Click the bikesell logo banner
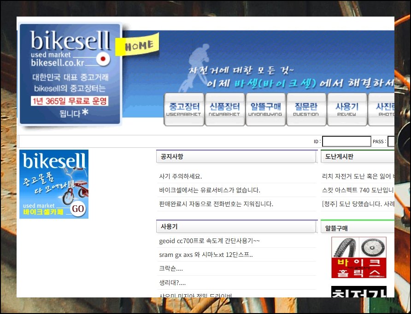This screenshot has height=314, width=411. point(70,74)
